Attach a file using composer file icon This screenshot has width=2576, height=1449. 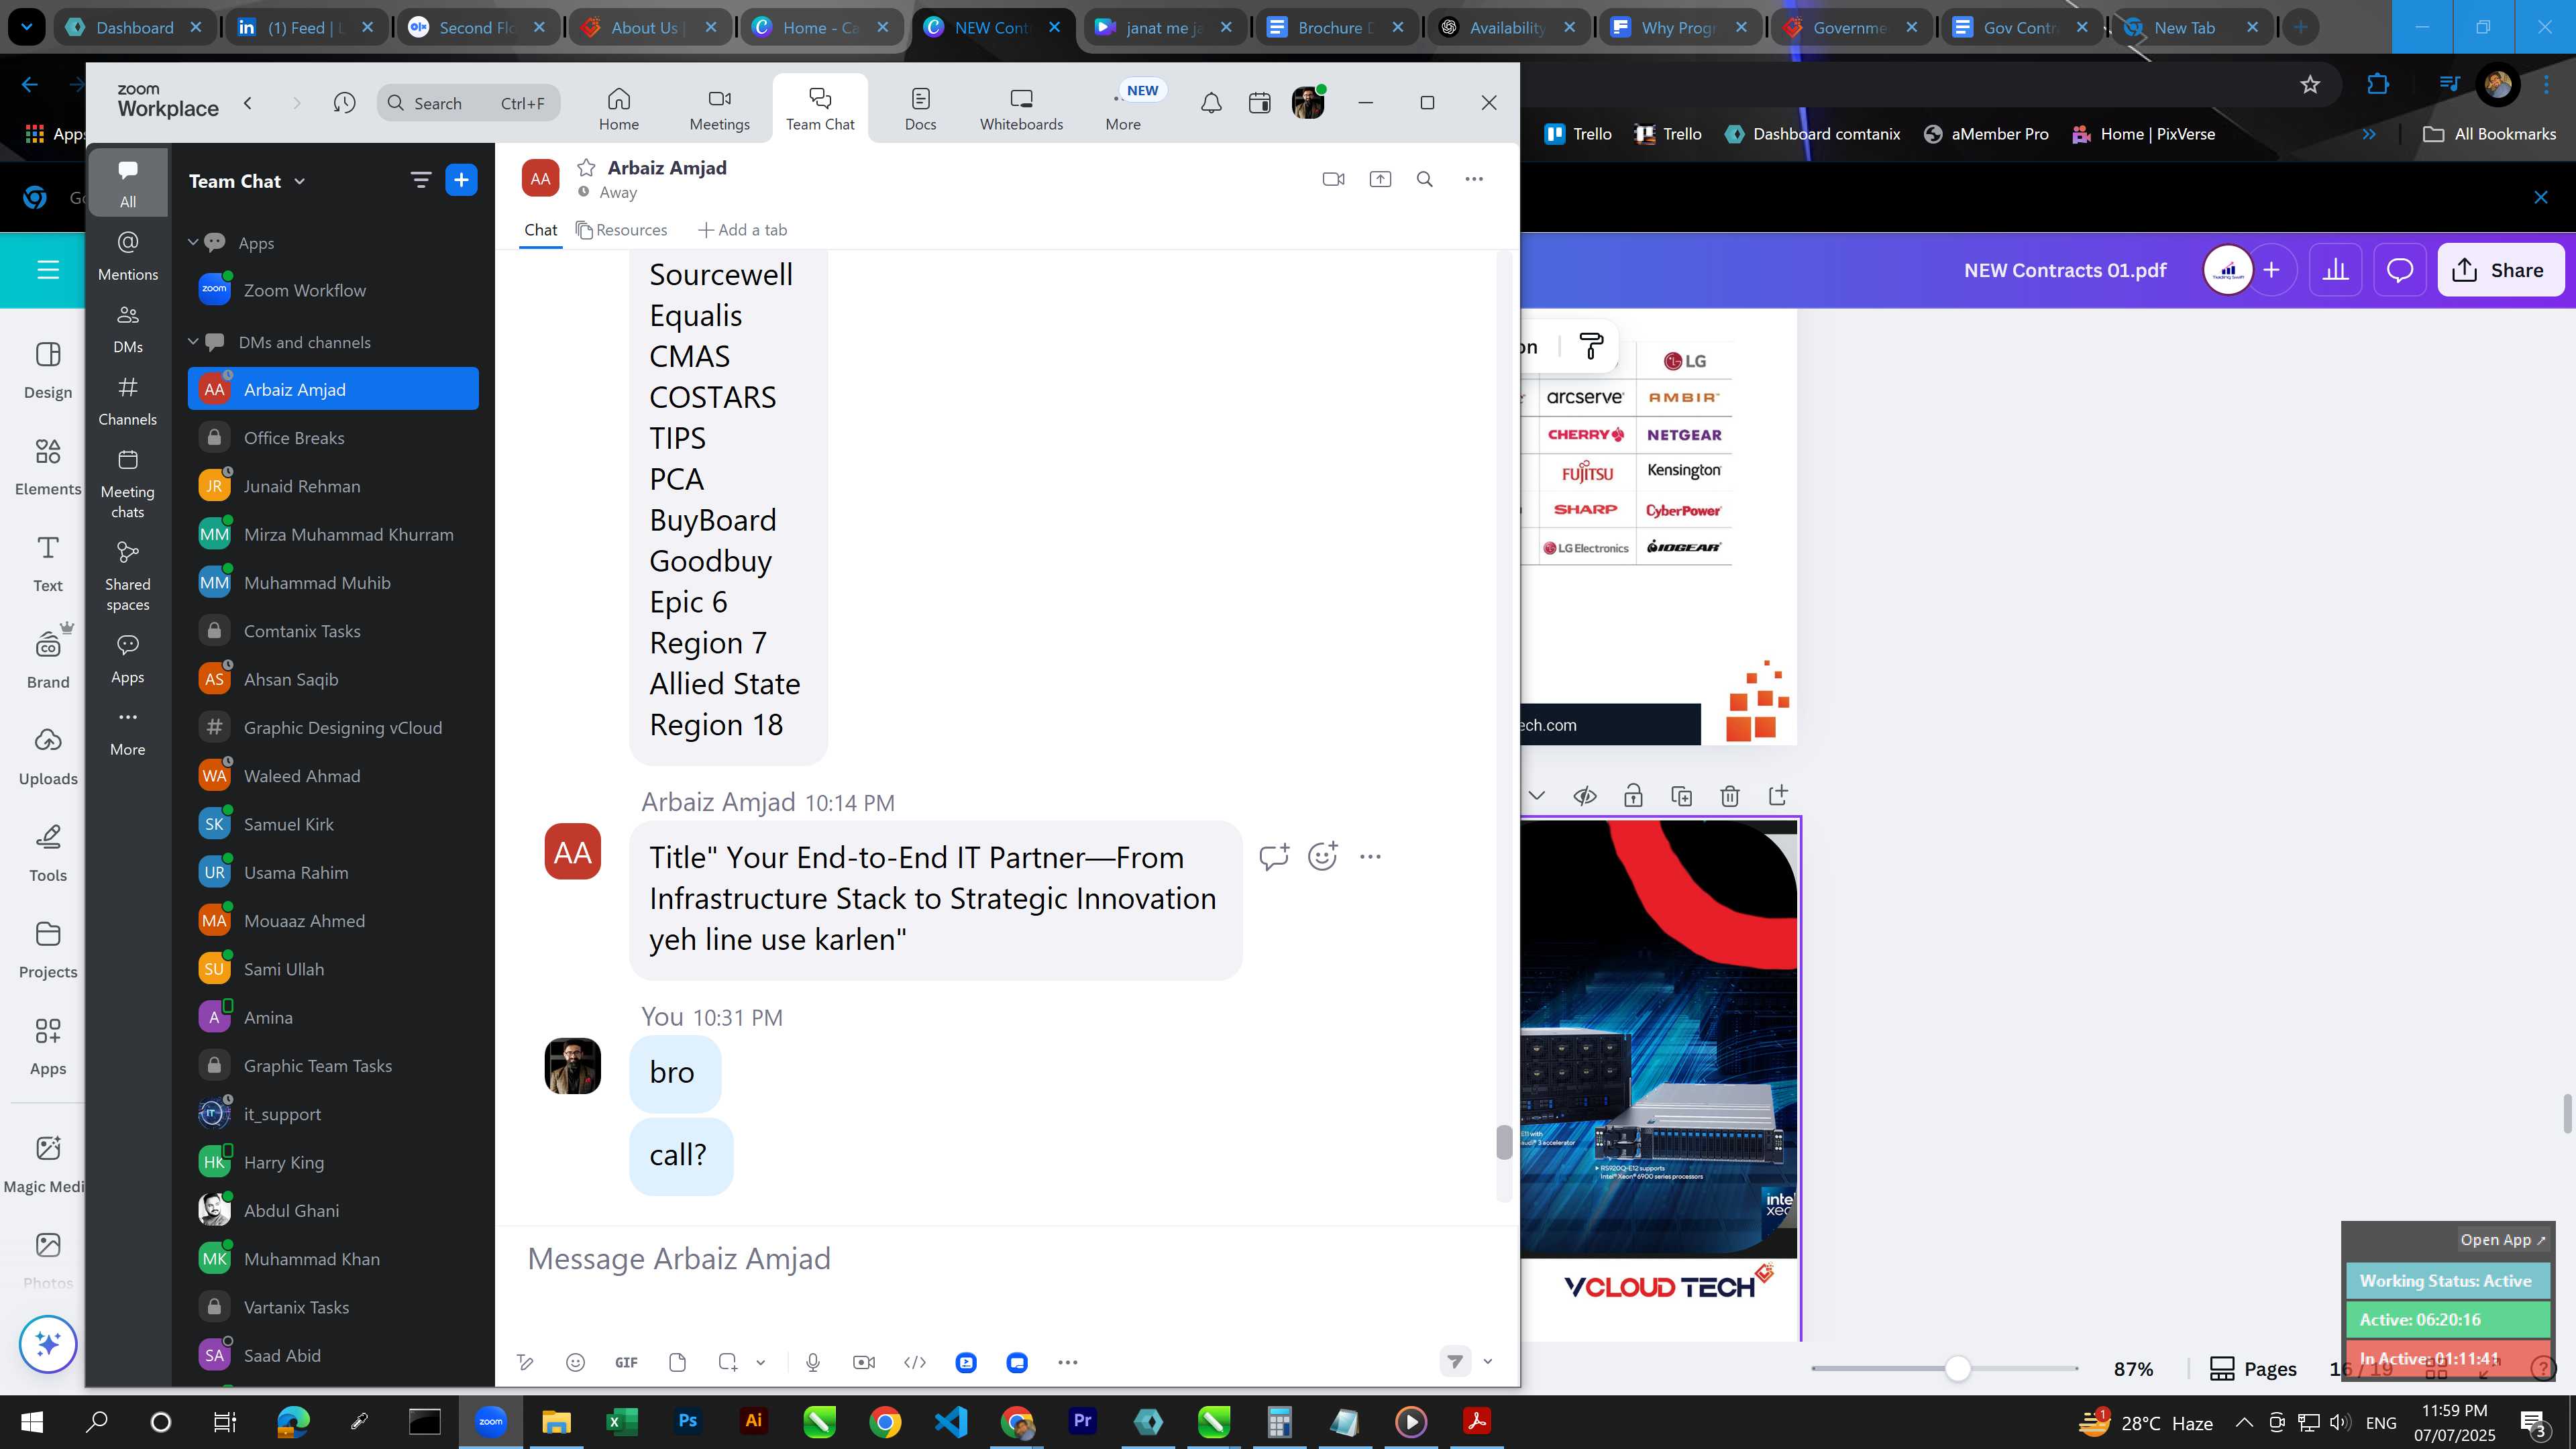(x=677, y=1362)
